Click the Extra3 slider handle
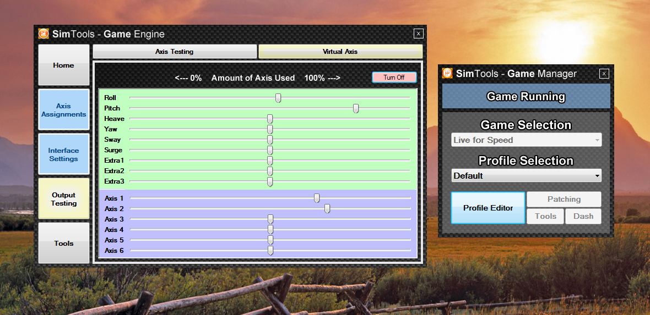Viewport: 650px width, 315px height. (x=270, y=181)
